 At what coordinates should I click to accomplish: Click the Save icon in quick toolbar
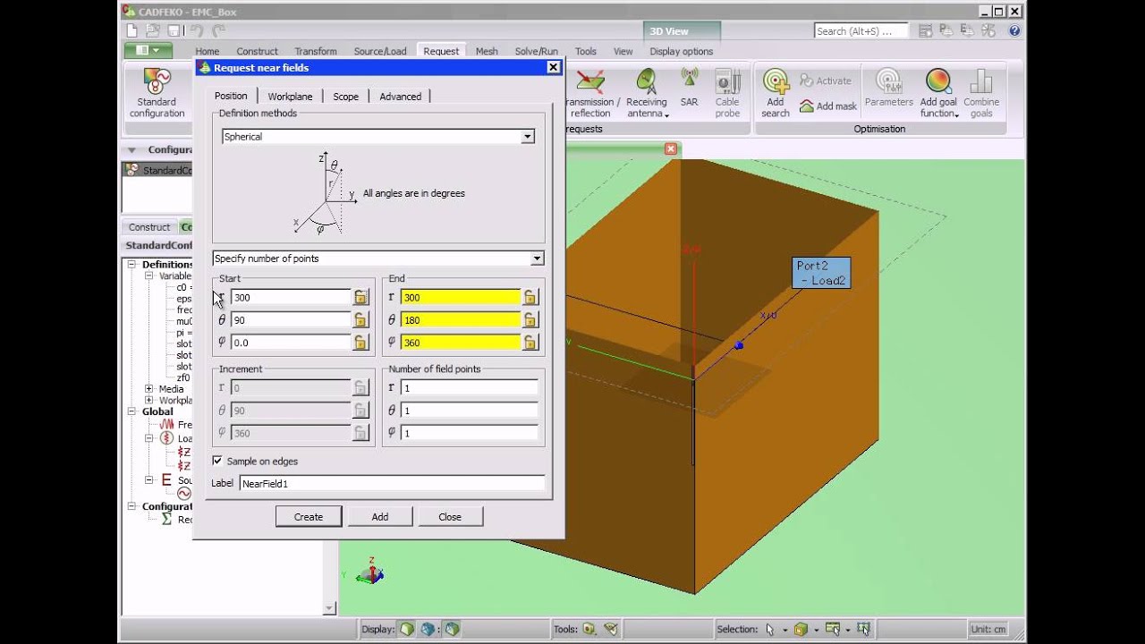tap(174, 30)
